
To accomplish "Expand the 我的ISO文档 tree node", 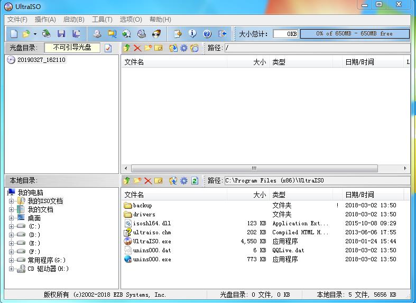I will (x=11, y=201).
